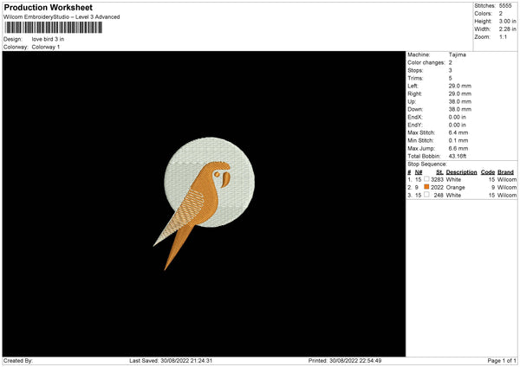Click the Code column header
520x367 pixels.
488,171
